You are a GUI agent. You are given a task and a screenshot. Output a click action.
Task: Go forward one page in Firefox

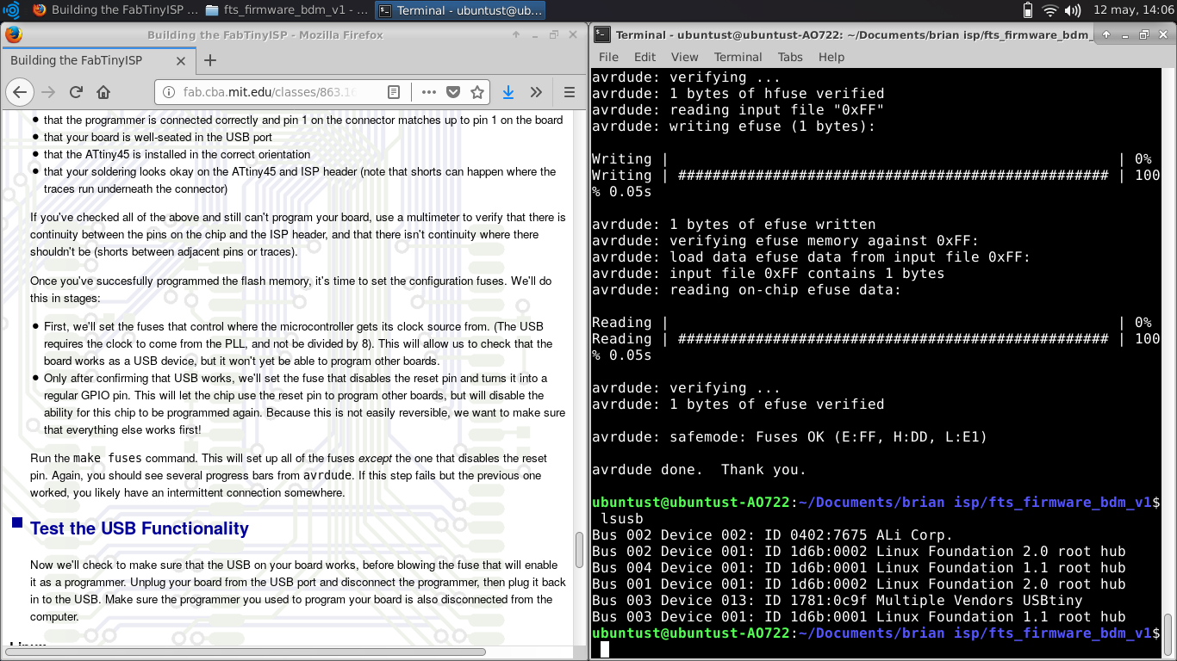click(48, 92)
